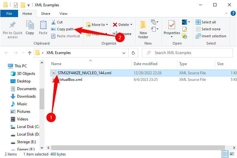Image resolution: width=237 pixels, height=158 pixels.
Task: Open Local Disk (C:) in navigation pane
Action: coord(25,126)
